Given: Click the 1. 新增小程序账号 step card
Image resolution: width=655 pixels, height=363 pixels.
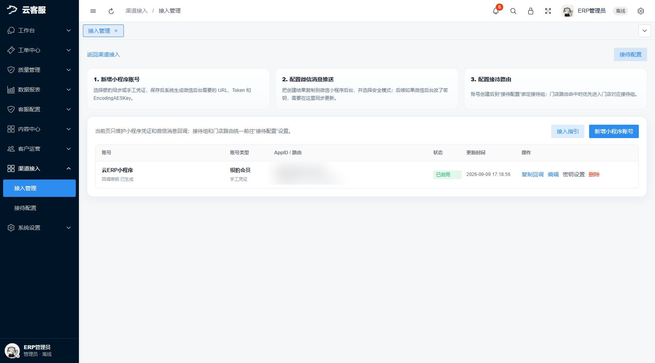Looking at the screenshot, I should coord(178,89).
